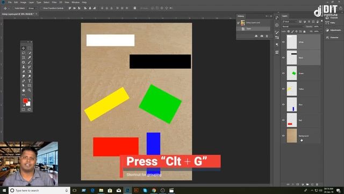Switch to the Layers panel tab
The width and height of the screenshot is (344, 194).
point(284,16)
